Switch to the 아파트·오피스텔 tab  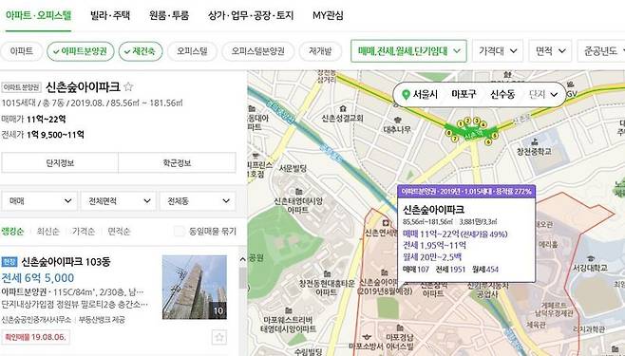pyautogui.click(x=38, y=15)
